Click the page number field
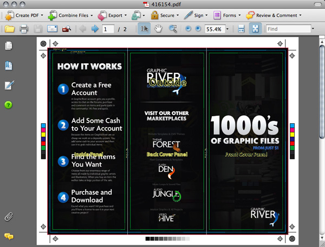325x247 pixels. pyautogui.click(x=108, y=29)
